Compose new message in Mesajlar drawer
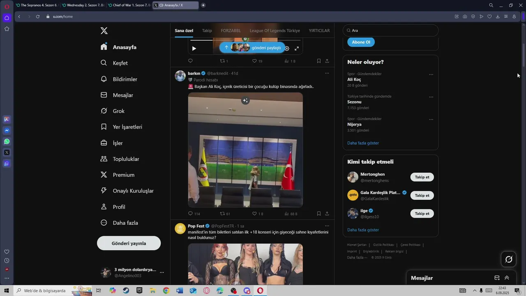 coord(497,278)
